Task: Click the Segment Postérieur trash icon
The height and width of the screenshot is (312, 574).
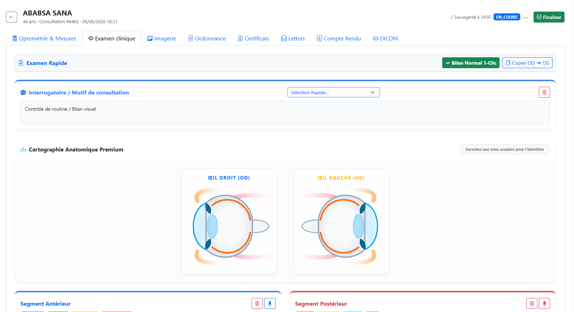Action: point(531,304)
